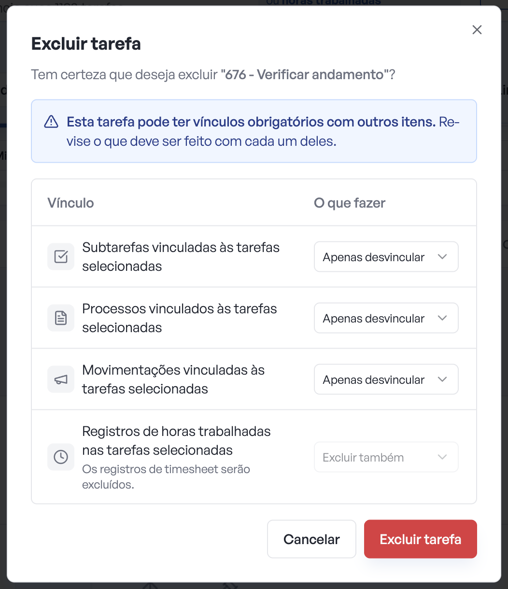Select the 'Processos vinculados às tarefas selecionadas' label

click(x=180, y=318)
